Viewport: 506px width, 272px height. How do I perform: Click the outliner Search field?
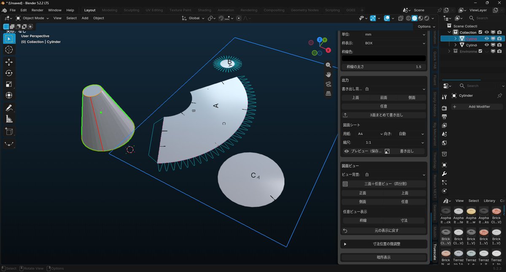tap(485, 18)
